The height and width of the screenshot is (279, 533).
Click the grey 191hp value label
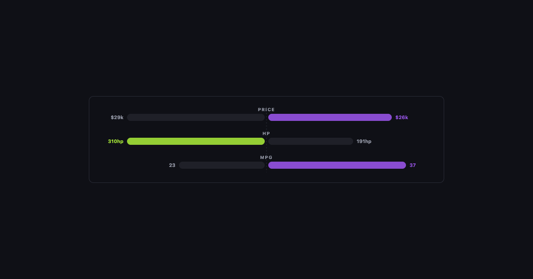pos(364,141)
